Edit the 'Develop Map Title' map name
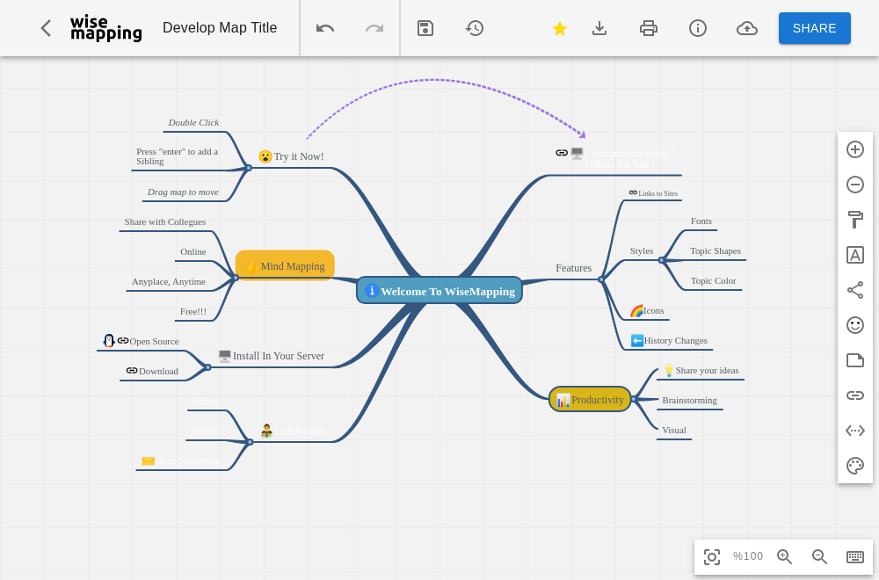Image resolution: width=879 pixels, height=580 pixels. (x=220, y=28)
